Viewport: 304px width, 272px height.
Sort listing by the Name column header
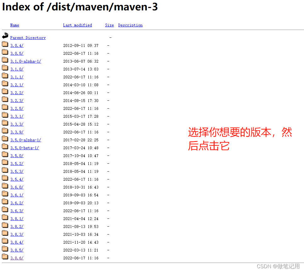(x=15, y=25)
